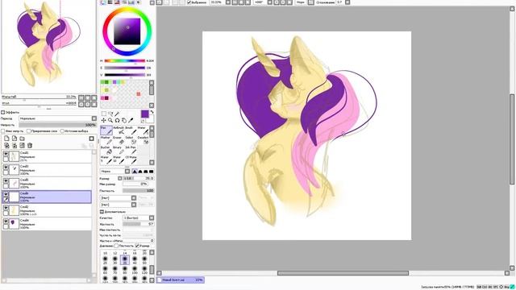Pick the magic wand tool
This screenshot has width=516, height=290.
tap(117, 114)
